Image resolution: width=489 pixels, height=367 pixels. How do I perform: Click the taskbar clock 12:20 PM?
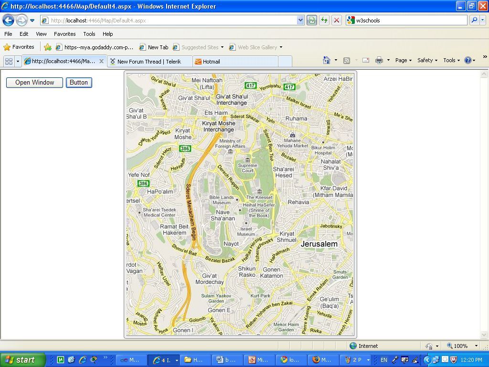(471, 360)
